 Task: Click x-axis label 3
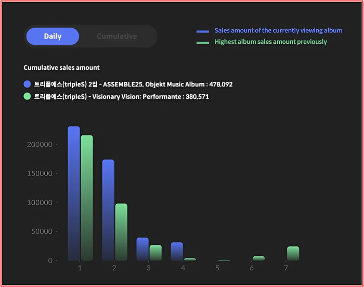click(149, 268)
